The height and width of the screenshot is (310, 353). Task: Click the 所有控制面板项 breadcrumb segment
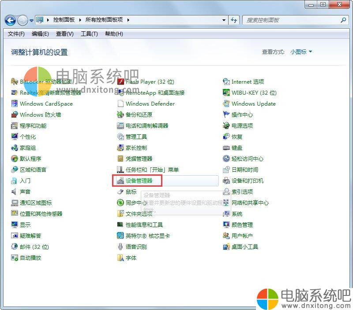[104, 20]
